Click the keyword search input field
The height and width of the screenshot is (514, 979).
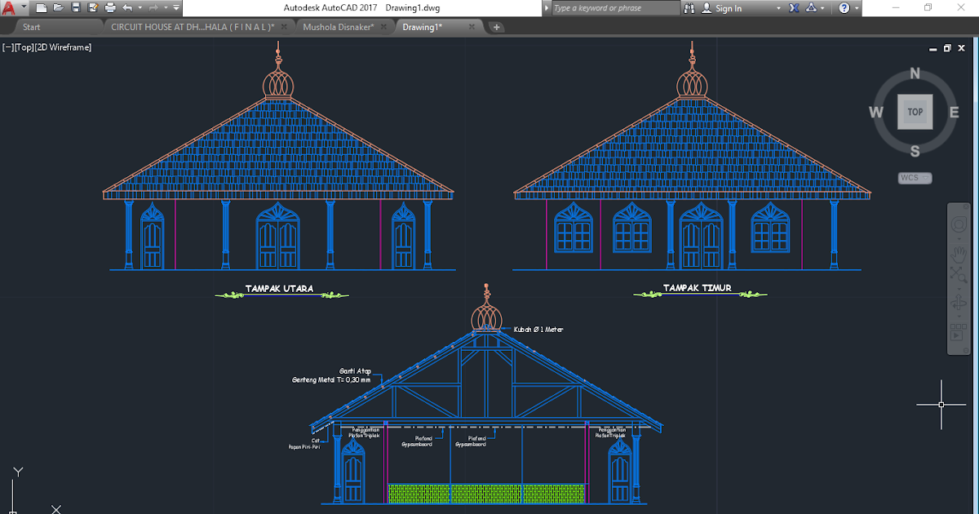pos(614,8)
